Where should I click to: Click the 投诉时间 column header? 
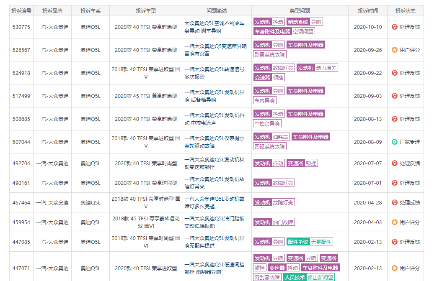tap(368, 11)
